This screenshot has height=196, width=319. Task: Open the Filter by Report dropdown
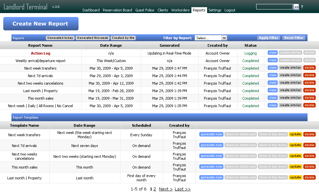click(x=211, y=38)
